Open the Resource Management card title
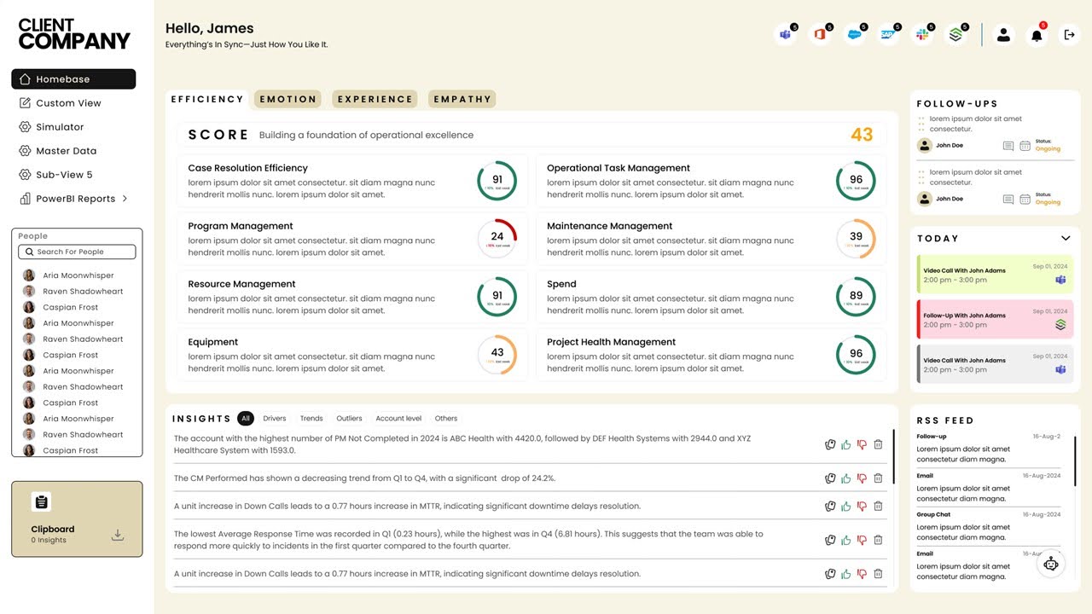Viewport: 1092px width, 614px height. 241,284
